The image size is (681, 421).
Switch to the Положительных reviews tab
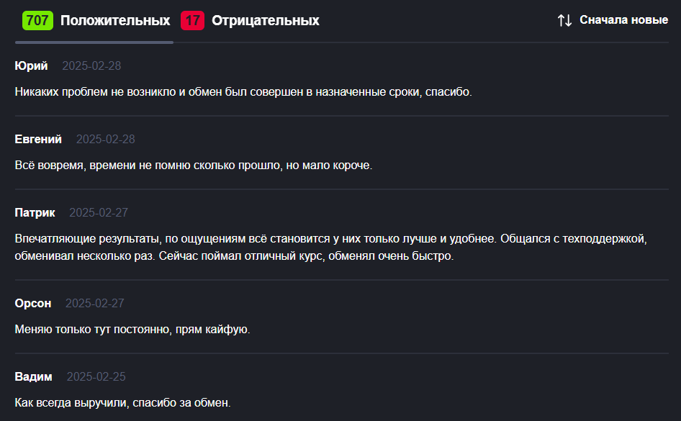[115, 20]
